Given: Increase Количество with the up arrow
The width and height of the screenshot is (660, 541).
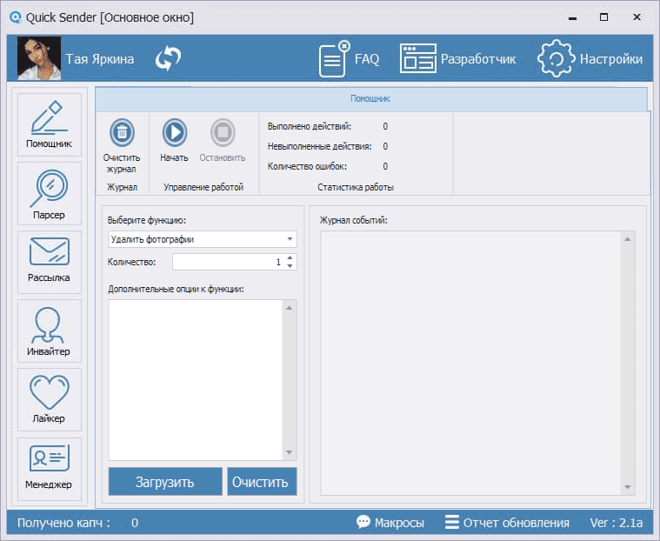Looking at the screenshot, I should point(290,258).
